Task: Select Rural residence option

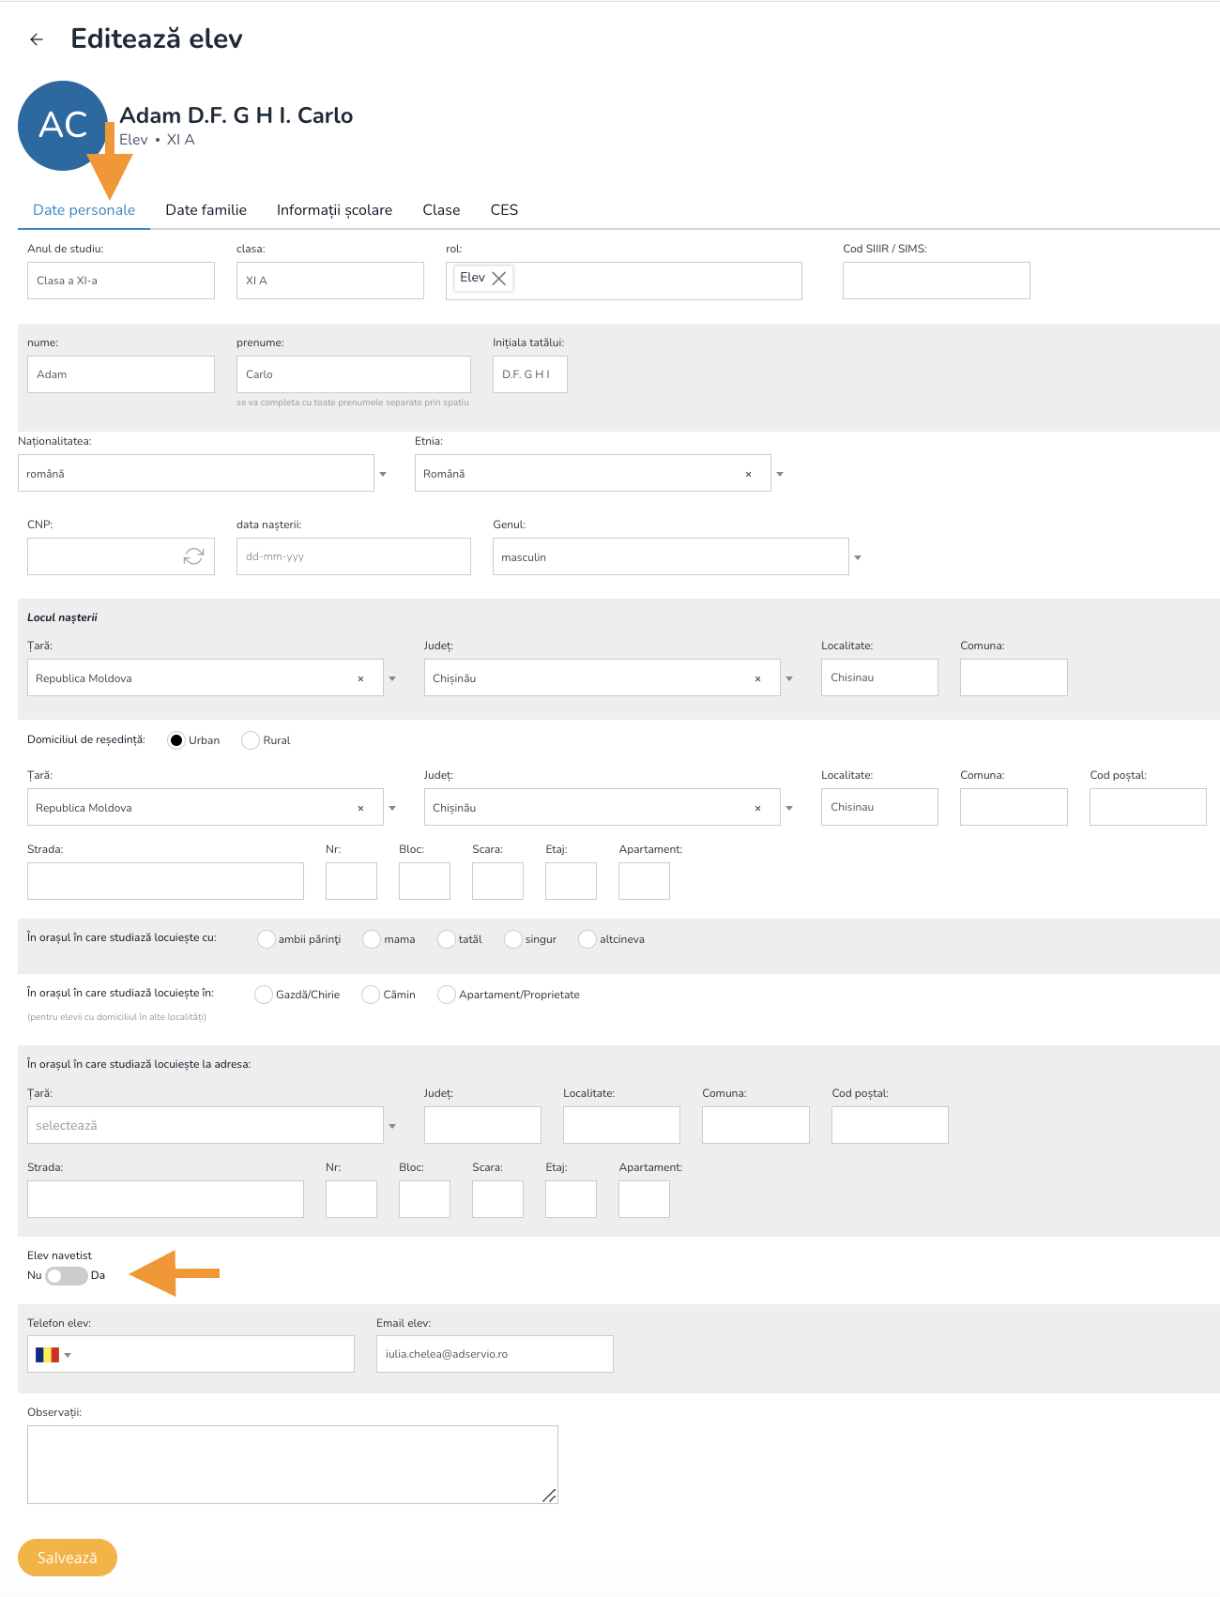Action: [251, 740]
